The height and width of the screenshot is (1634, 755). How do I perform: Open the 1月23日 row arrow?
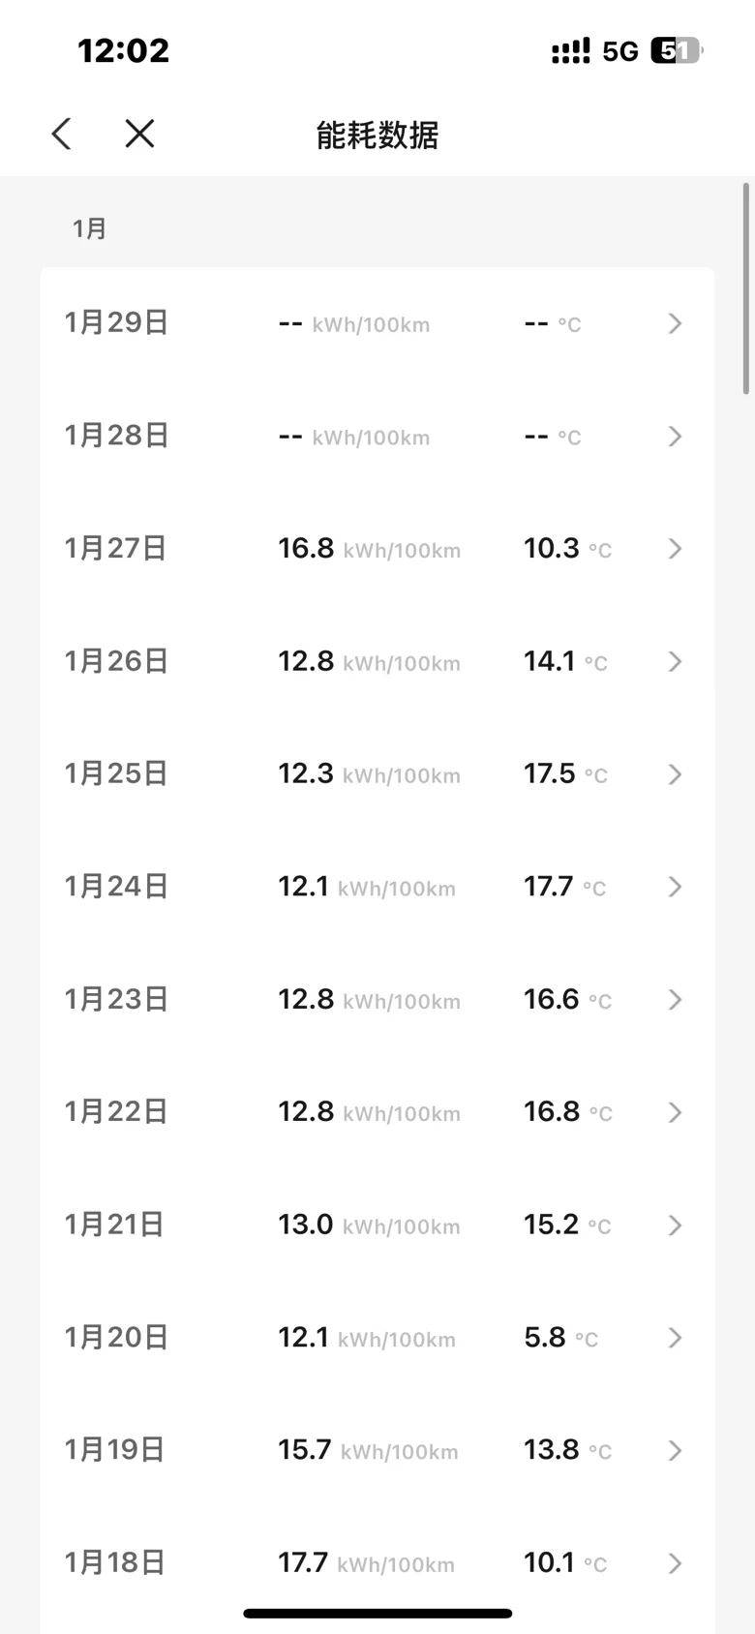pos(676,1000)
